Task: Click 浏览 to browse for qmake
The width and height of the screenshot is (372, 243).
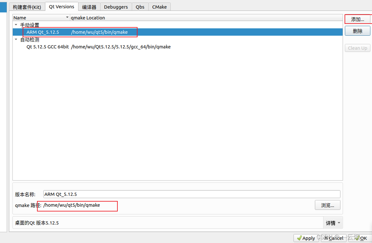Action: tap(327, 205)
